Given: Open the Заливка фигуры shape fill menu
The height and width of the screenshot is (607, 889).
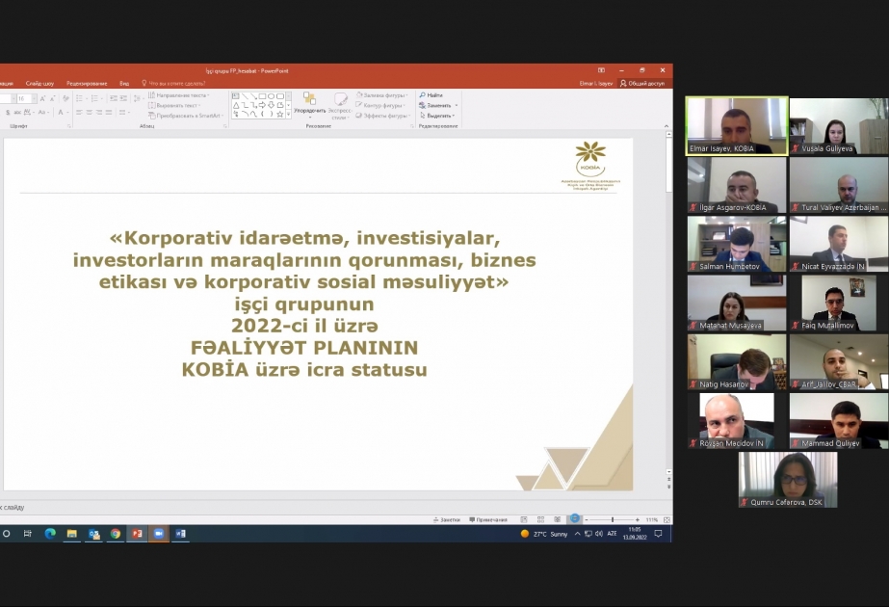Looking at the screenshot, I should coord(381,95).
